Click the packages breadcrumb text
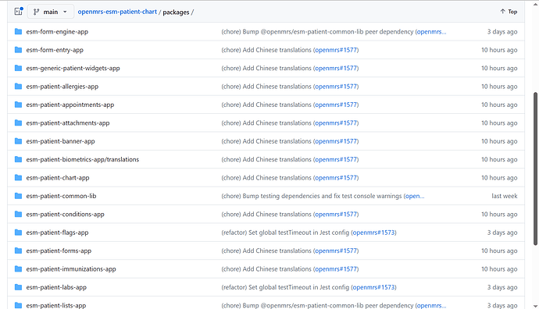539x309 pixels. tap(176, 12)
